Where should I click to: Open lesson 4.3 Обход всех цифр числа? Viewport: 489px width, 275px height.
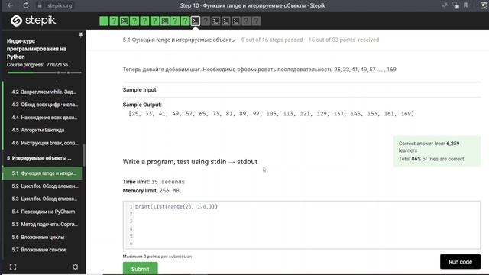[44, 105]
